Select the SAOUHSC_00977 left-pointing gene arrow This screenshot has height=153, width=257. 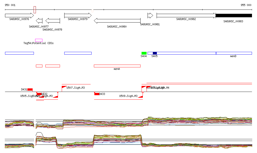point(39,21)
